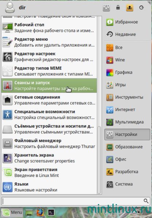Click the Menu button on the panel
152x218 pixels.
click(12, 212)
